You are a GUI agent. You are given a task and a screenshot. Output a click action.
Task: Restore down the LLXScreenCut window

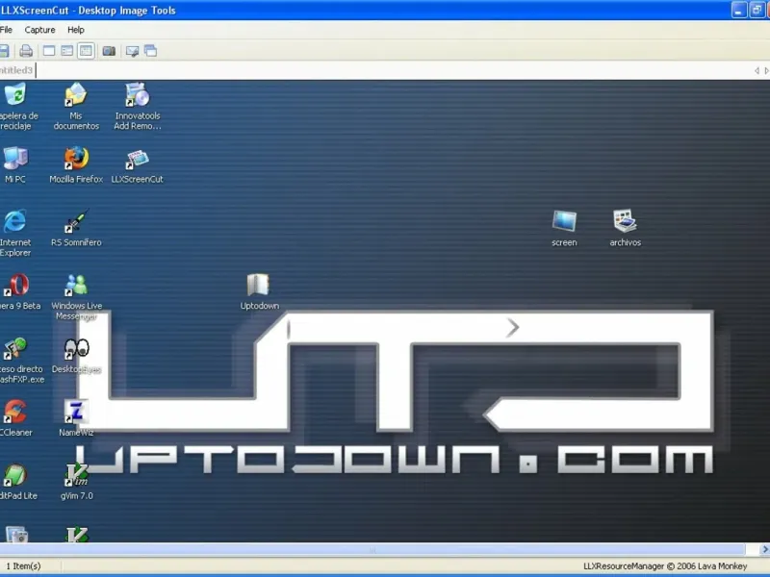pyautogui.click(x=757, y=10)
